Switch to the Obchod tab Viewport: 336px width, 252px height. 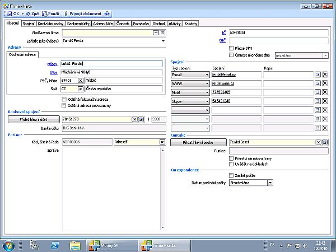(158, 24)
